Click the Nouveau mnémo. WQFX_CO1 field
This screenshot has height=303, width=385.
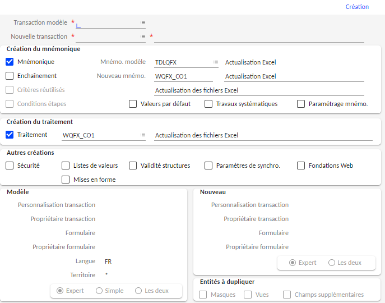point(183,76)
